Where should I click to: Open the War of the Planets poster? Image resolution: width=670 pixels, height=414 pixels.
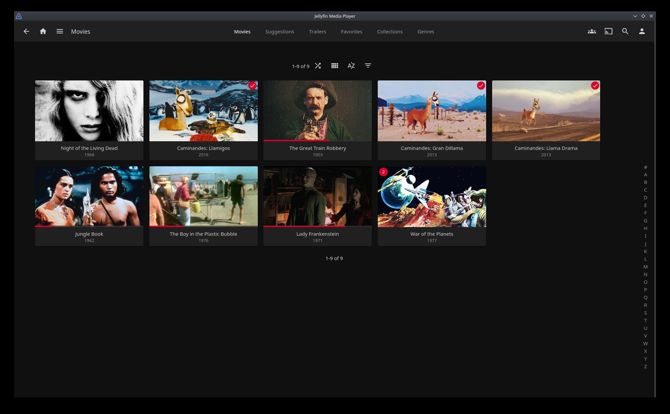[x=432, y=197]
